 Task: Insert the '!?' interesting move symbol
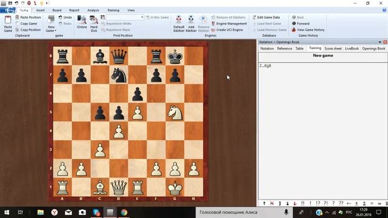tap(318, 203)
